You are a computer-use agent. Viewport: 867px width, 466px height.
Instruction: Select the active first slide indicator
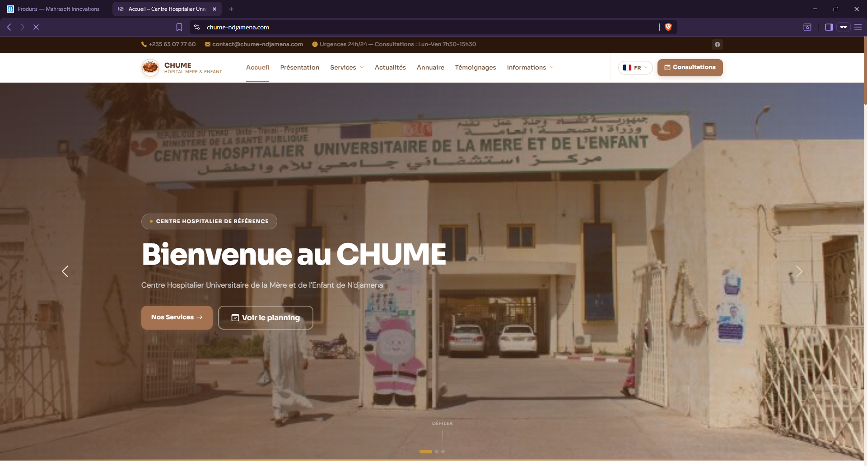click(x=426, y=452)
